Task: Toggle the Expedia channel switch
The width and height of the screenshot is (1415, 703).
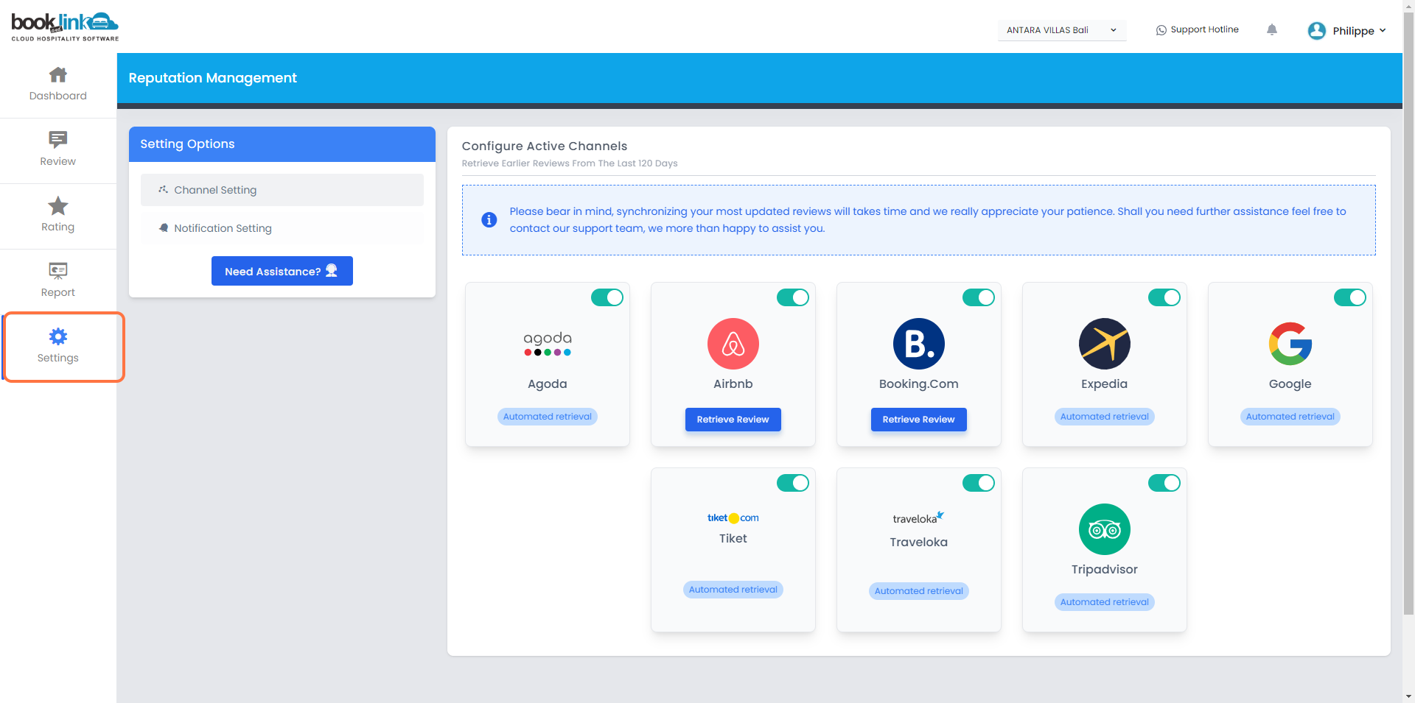Action: pyautogui.click(x=1164, y=297)
